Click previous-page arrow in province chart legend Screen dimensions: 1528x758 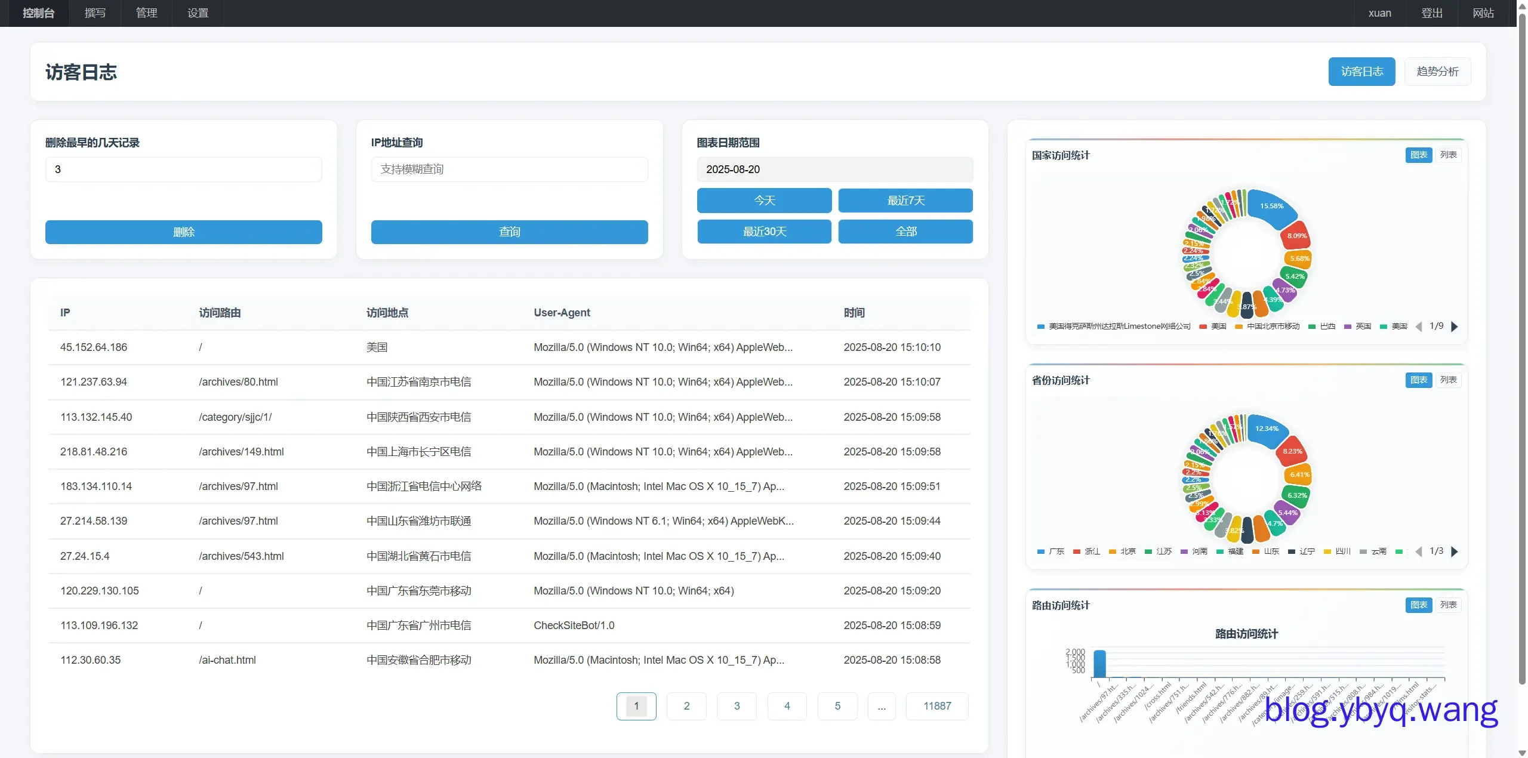[1419, 551]
